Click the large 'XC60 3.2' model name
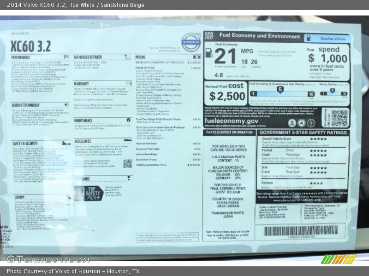The image size is (369, 276). click(30, 46)
